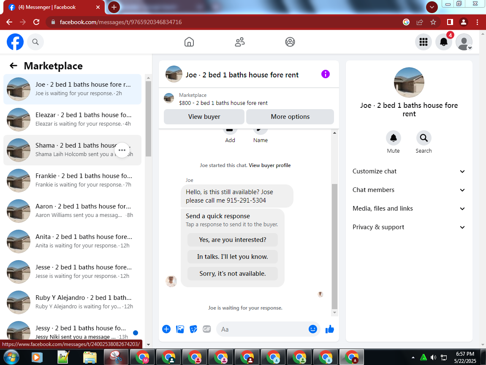Image resolution: width=486 pixels, height=365 pixels.
Task: Go to the Home icon
Action: click(189, 42)
